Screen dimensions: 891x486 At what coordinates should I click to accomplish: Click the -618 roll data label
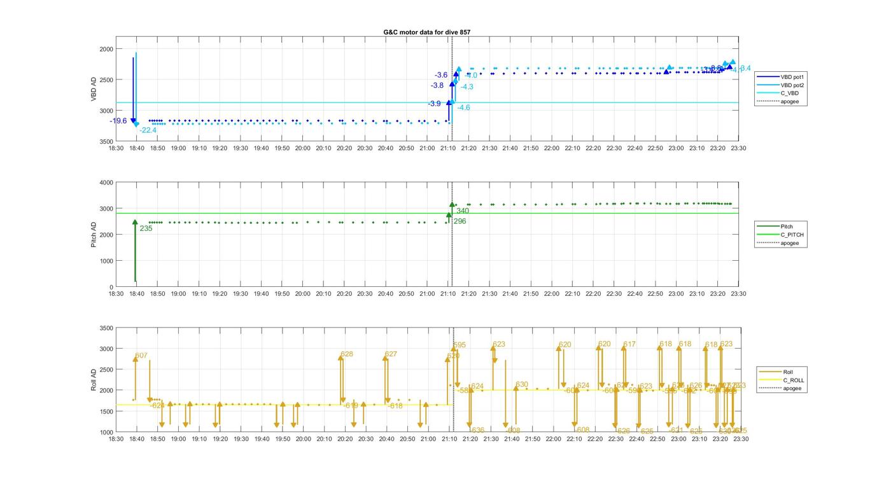395,406
